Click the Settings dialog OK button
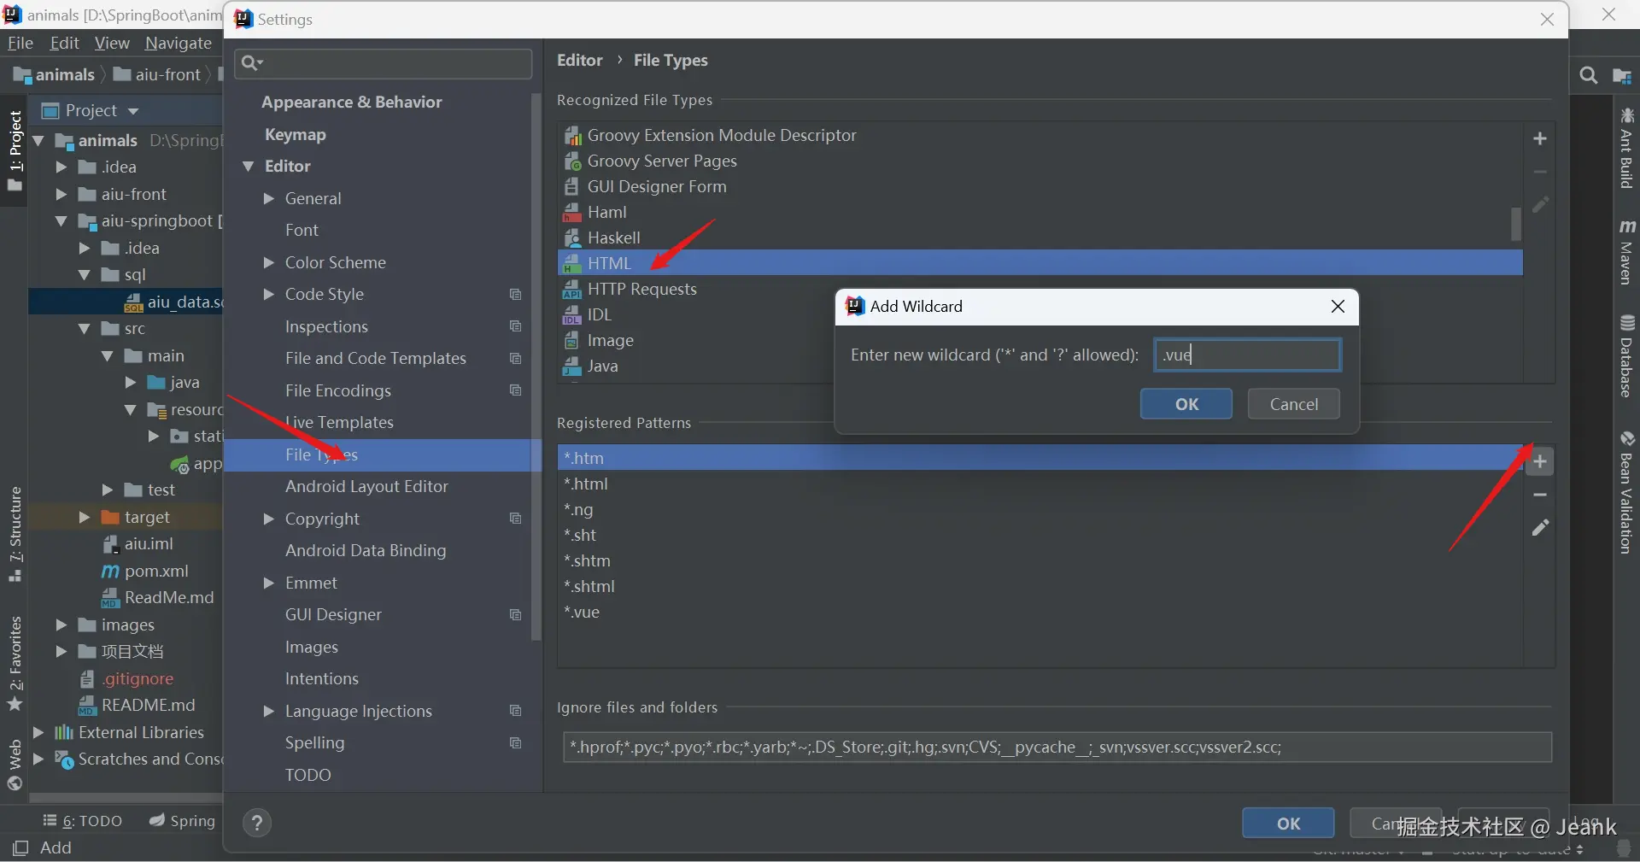The width and height of the screenshot is (1640, 862). 1288,824
